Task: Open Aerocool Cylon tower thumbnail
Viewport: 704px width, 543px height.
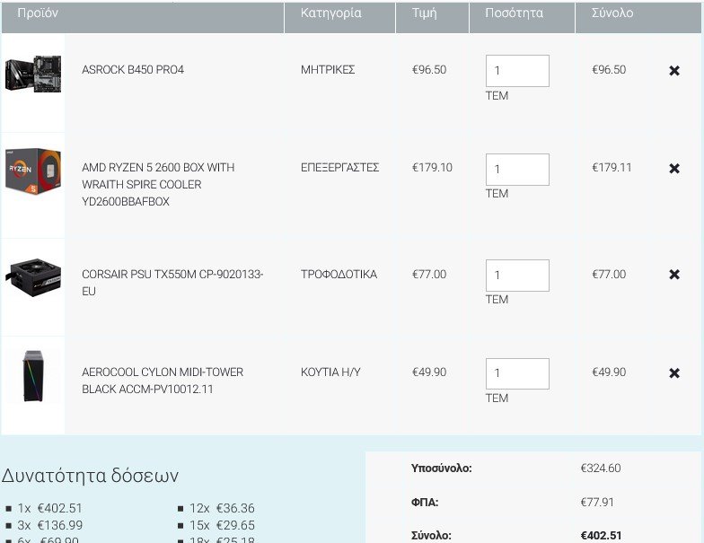Action: tap(32, 375)
